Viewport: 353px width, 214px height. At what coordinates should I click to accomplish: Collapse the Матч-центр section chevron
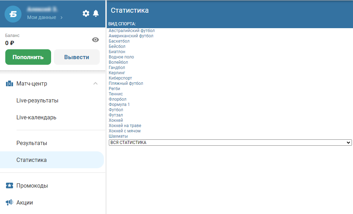[95, 83]
